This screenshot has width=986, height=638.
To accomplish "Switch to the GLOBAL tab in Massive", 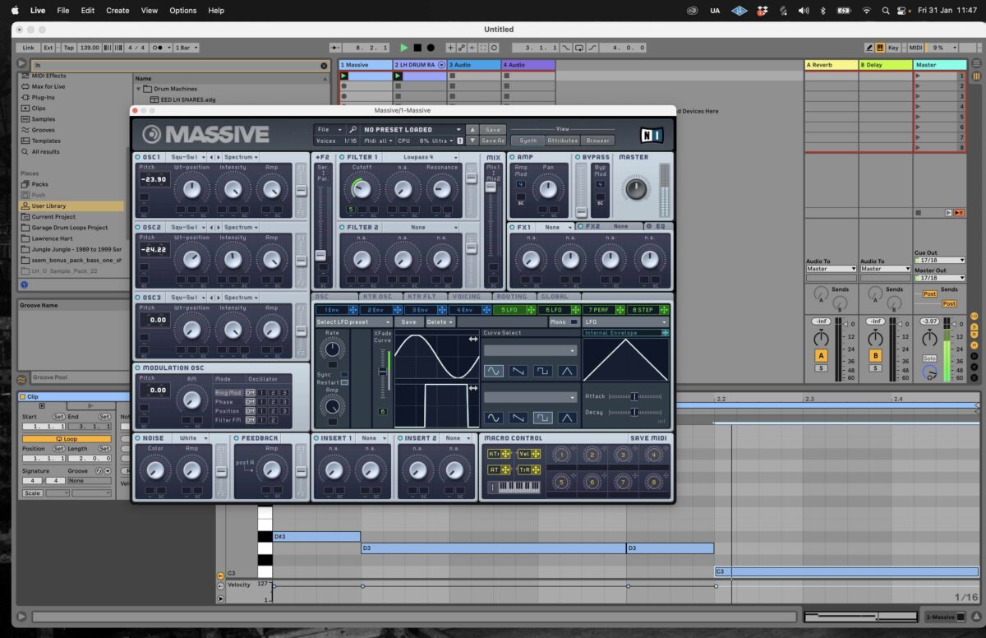I will coord(553,296).
